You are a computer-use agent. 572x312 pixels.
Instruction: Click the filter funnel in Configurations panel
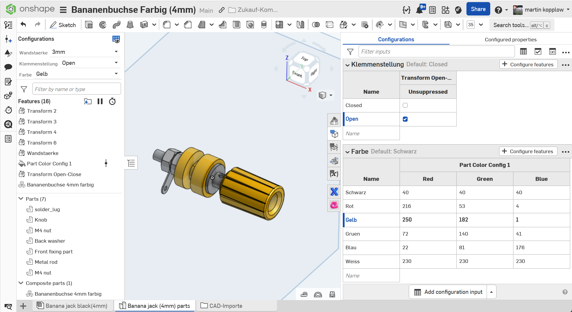point(350,52)
